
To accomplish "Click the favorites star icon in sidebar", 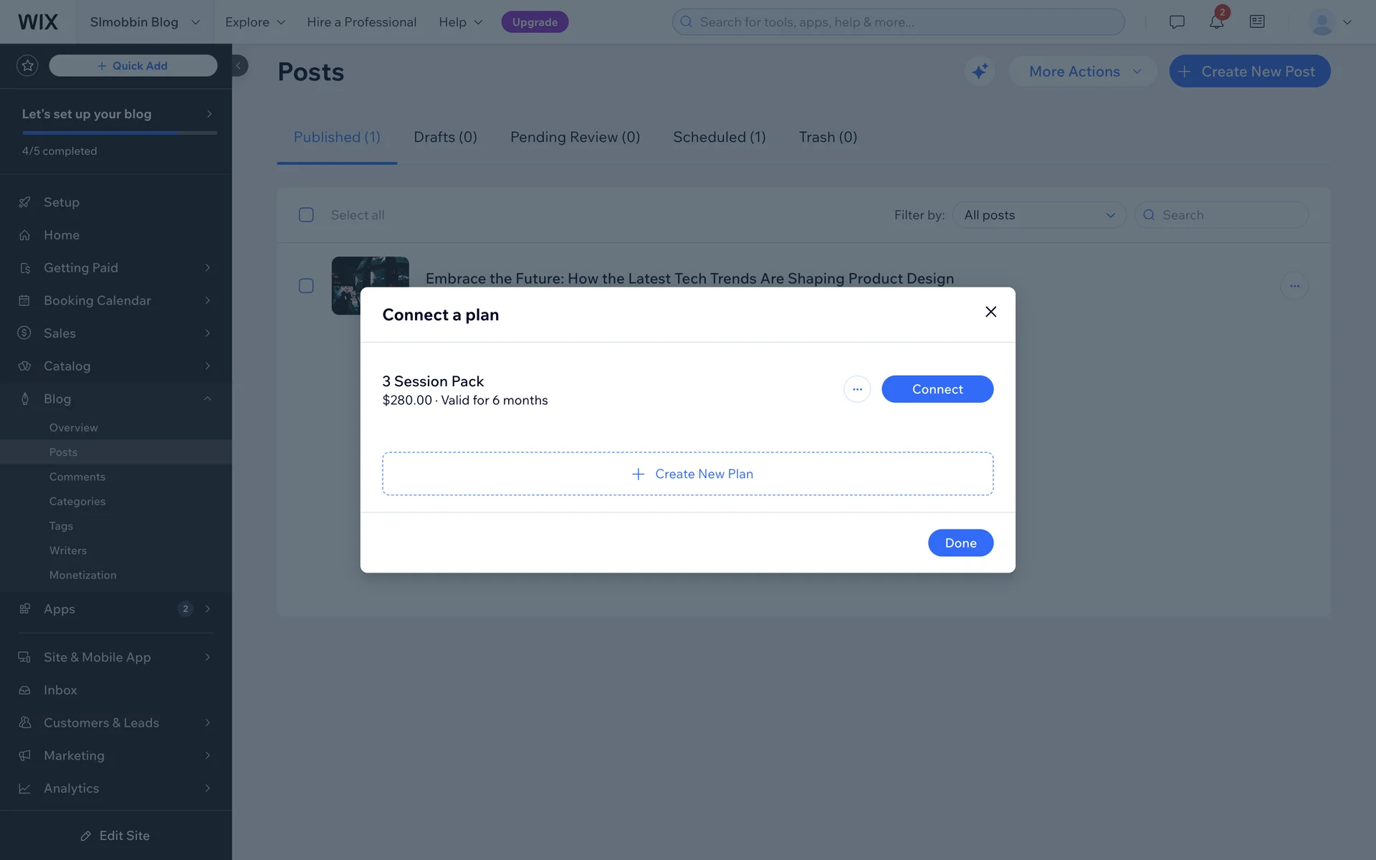I will tap(27, 66).
